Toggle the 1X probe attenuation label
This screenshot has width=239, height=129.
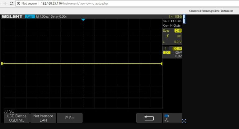(x=167, y=53)
